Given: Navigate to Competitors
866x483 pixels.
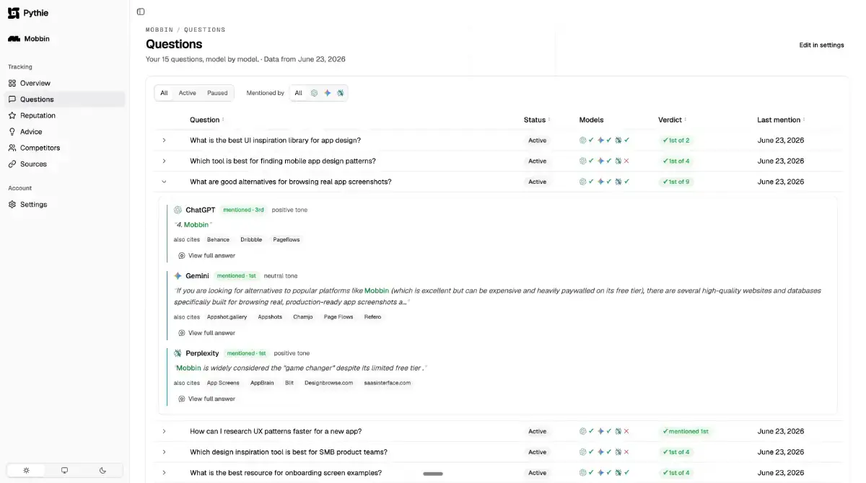Looking at the screenshot, I should click(x=65, y=148).
